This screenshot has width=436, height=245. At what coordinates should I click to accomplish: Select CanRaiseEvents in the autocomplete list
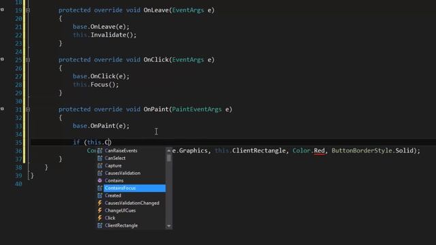[x=121, y=150]
